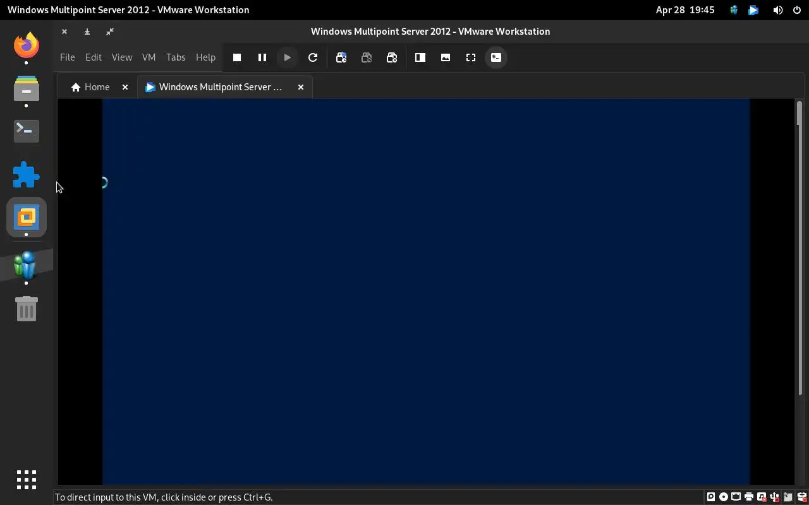Enter full screen mode for the VM
This screenshot has height=505, width=809.
pyautogui.click(x=471, y=57)
